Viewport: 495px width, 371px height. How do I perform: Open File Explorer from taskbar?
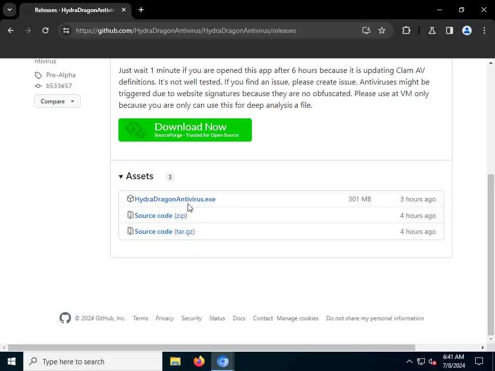175,361
